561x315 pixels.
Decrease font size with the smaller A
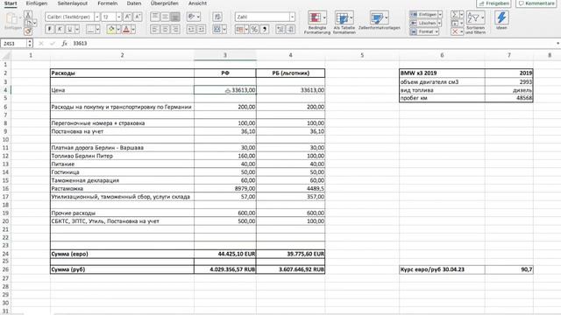(x=138, y=17)
